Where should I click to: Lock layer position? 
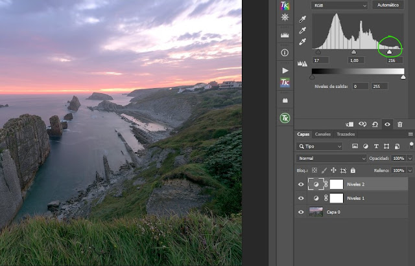pyautogui.click(x=333, y=170)
